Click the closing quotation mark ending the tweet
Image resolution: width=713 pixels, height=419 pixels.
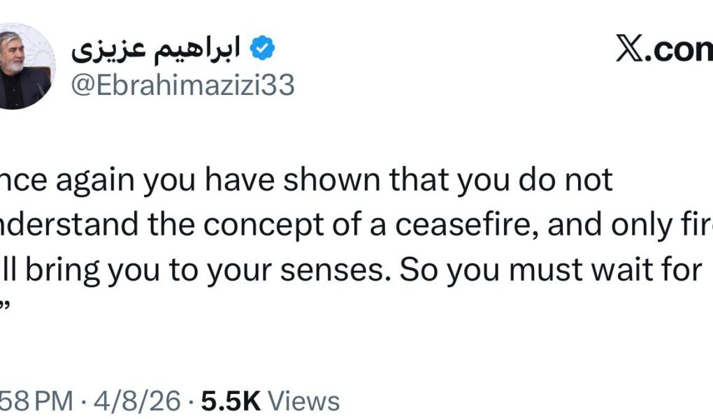point(6,309)
